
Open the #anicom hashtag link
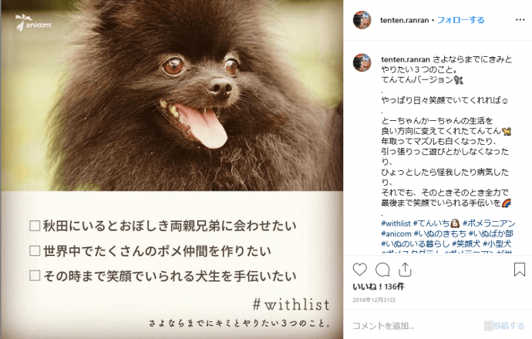(396, 233)
